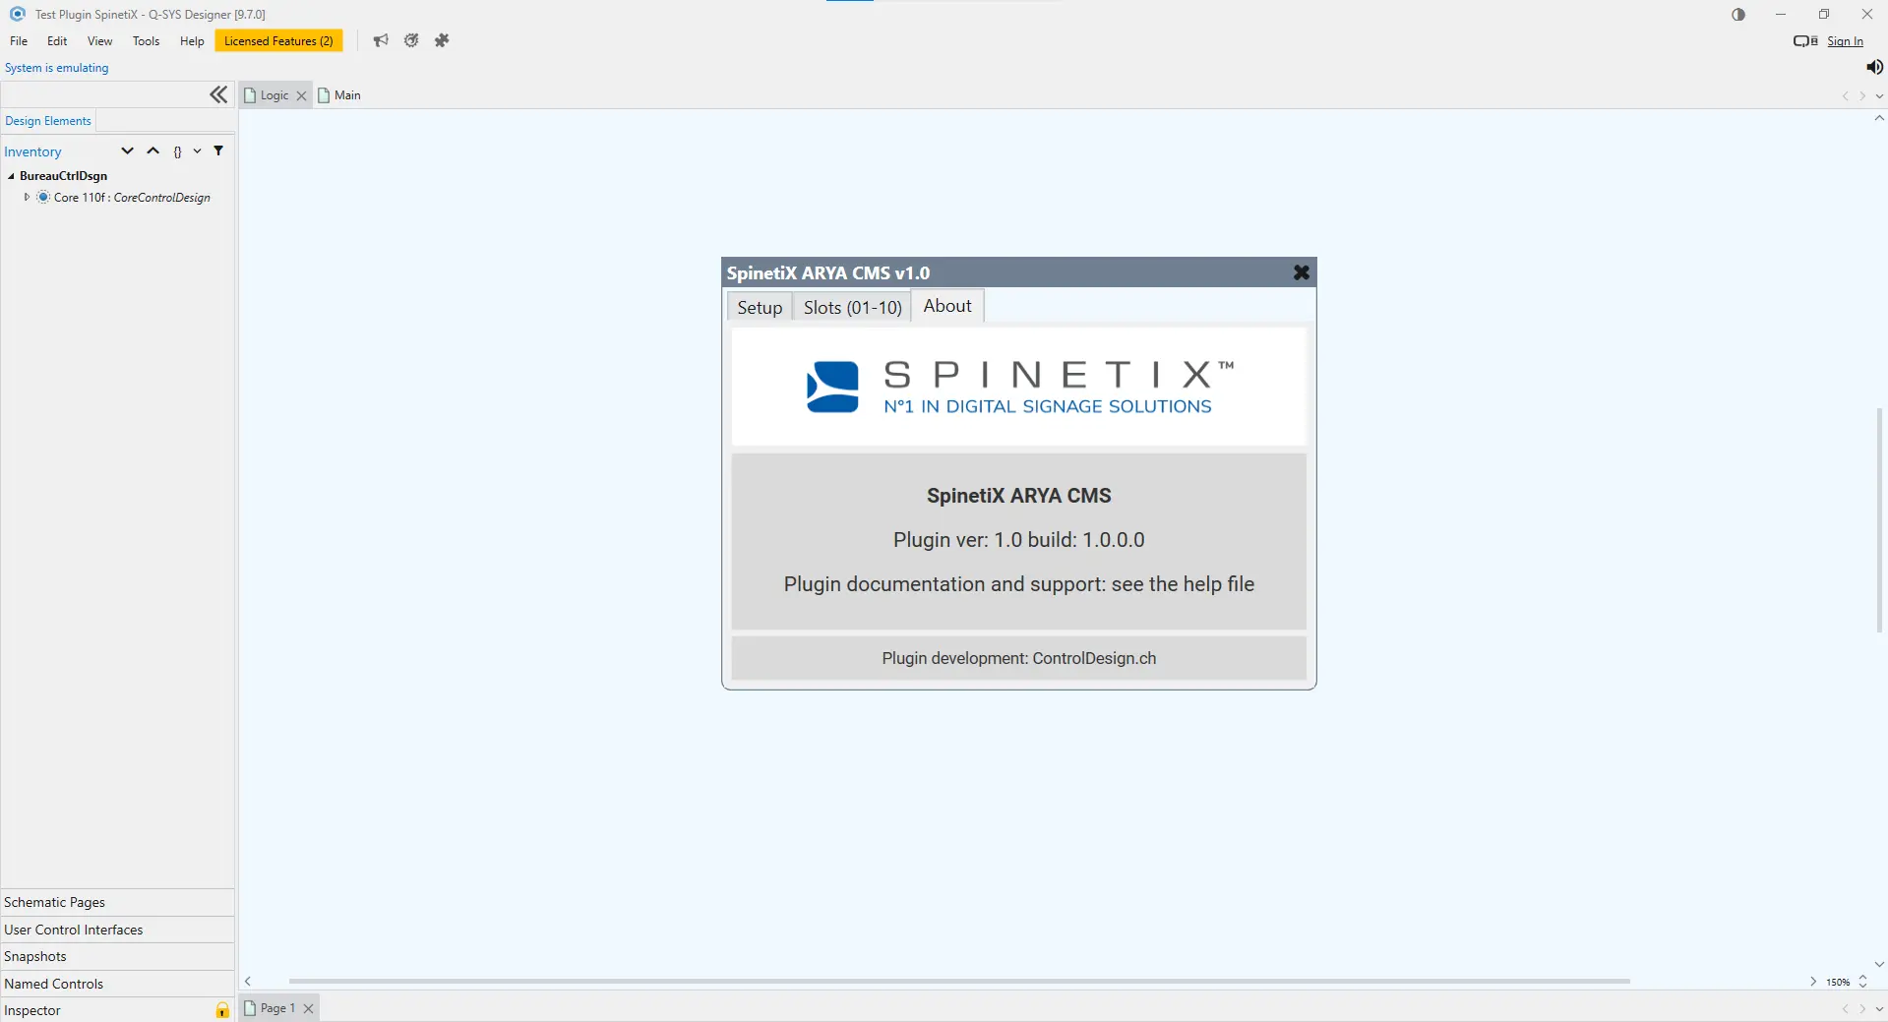Expand the Inspector section
1888x1022 pixels.
pos(108,1010)
